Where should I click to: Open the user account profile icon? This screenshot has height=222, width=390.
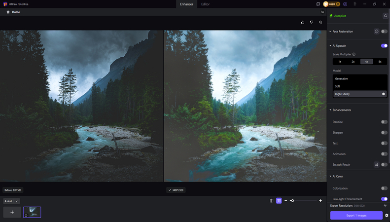click(x=345, y=4)
